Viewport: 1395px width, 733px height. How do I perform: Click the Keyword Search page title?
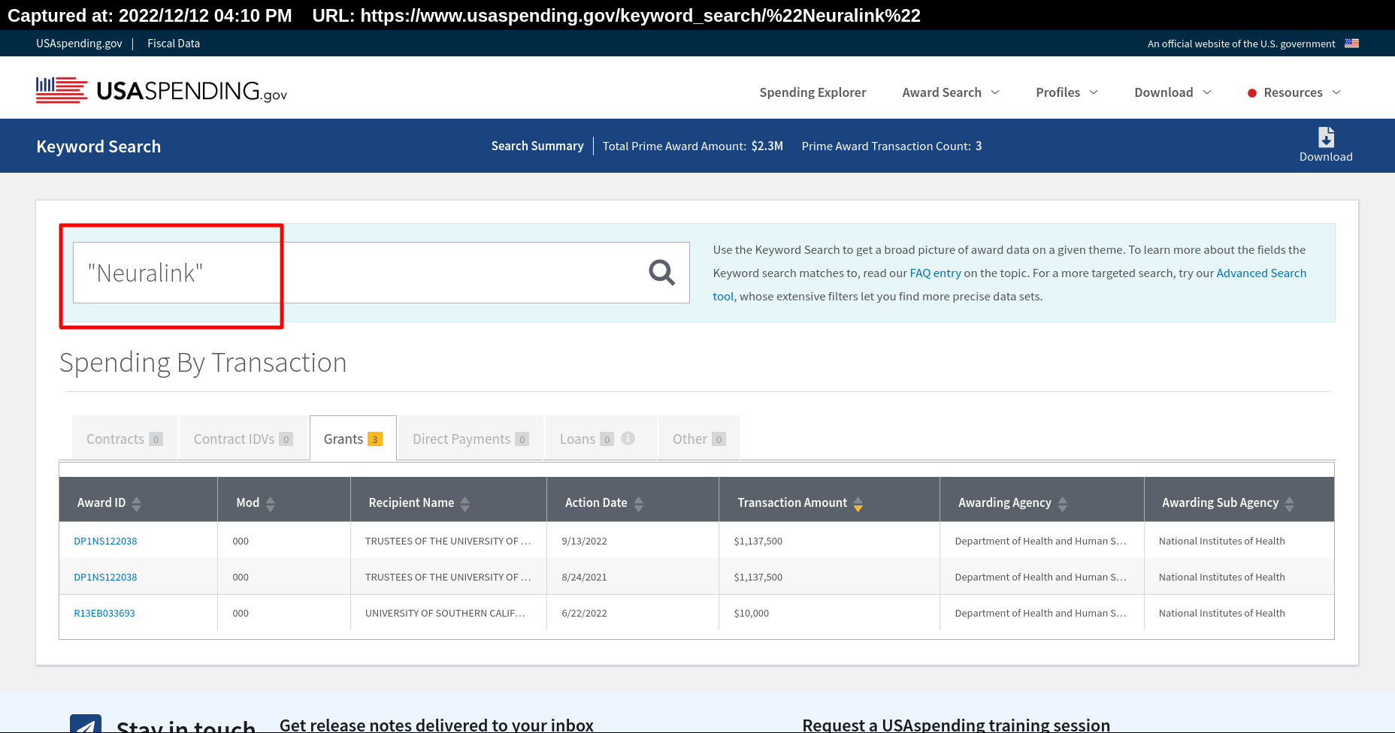click(98, 146)
